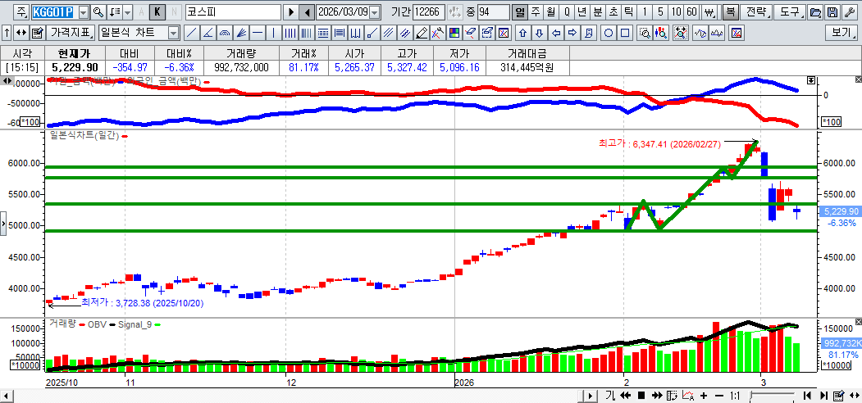Open the 도구 tools menu
The image size is (862, 403).
tap(790, 12)
